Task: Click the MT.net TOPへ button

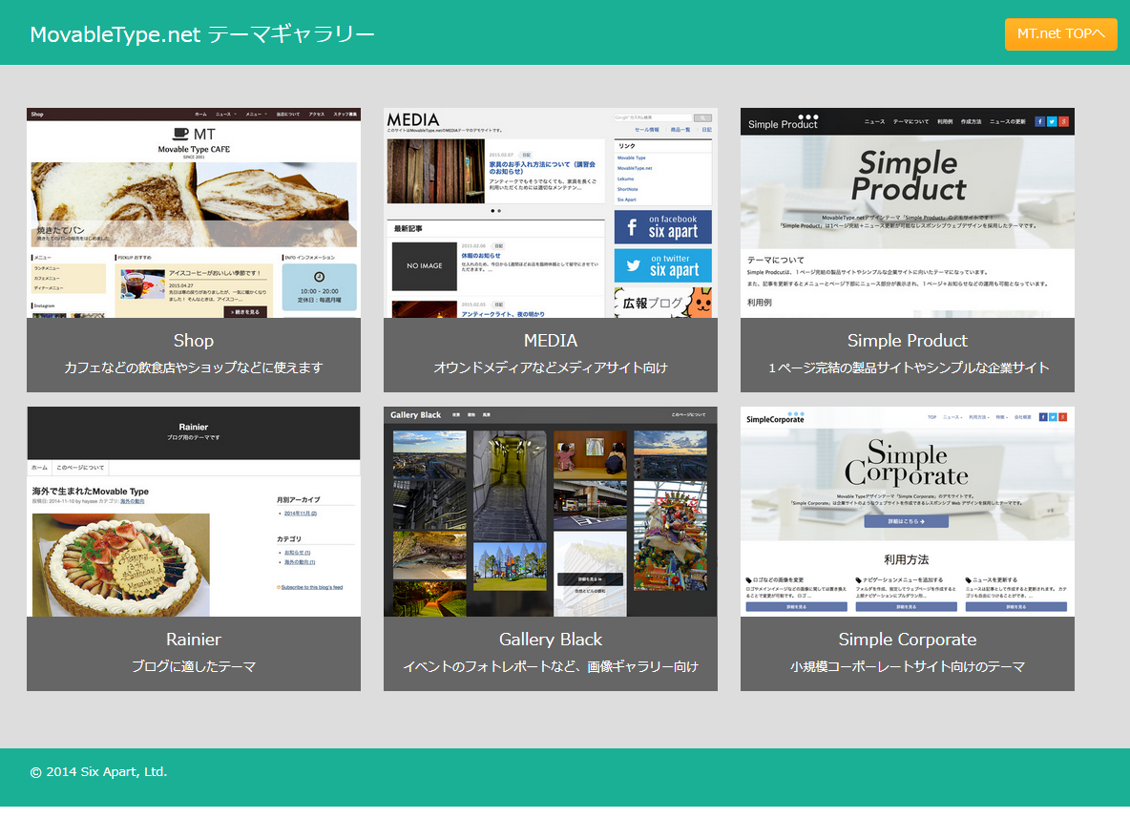Action: click(1061, 34)
